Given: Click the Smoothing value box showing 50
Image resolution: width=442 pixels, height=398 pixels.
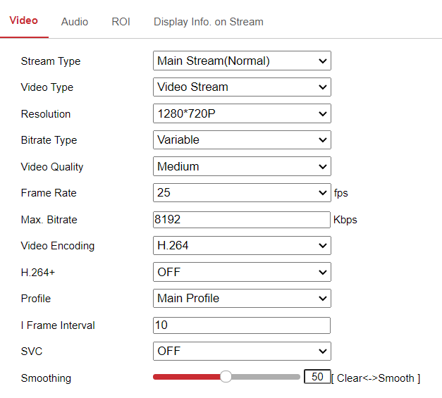Looking at the screenshot, I should point(317,377).
